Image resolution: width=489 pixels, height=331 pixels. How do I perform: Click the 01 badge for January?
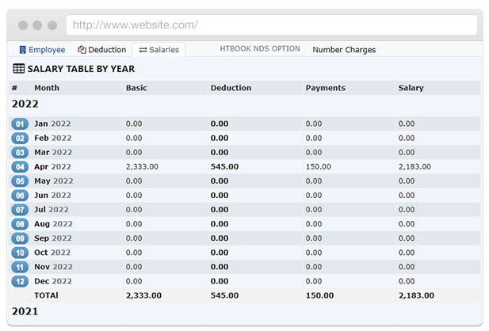[x=21, y=124]
